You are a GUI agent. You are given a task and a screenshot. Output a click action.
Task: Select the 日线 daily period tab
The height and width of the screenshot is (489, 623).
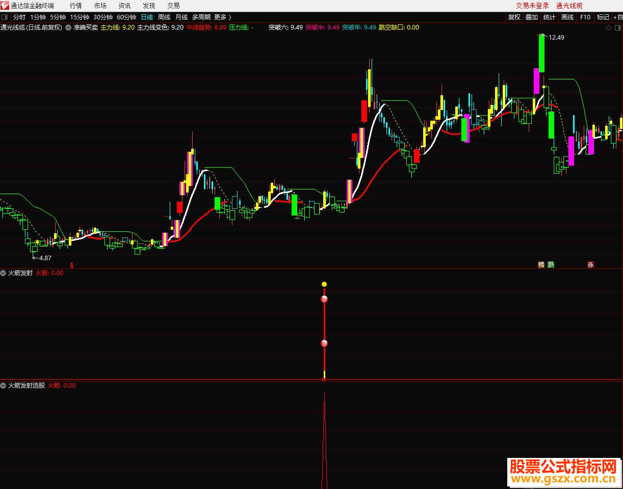pos(147,17)
